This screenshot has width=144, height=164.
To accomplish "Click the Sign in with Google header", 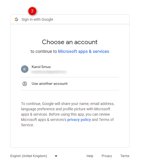I will (x=37, y=19).
